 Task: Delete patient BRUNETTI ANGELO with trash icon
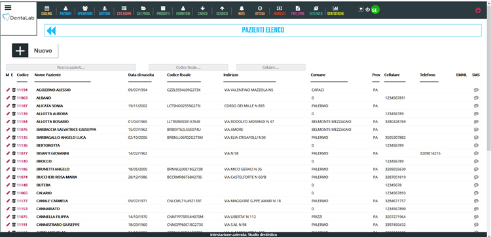click(x=14, y=170)
